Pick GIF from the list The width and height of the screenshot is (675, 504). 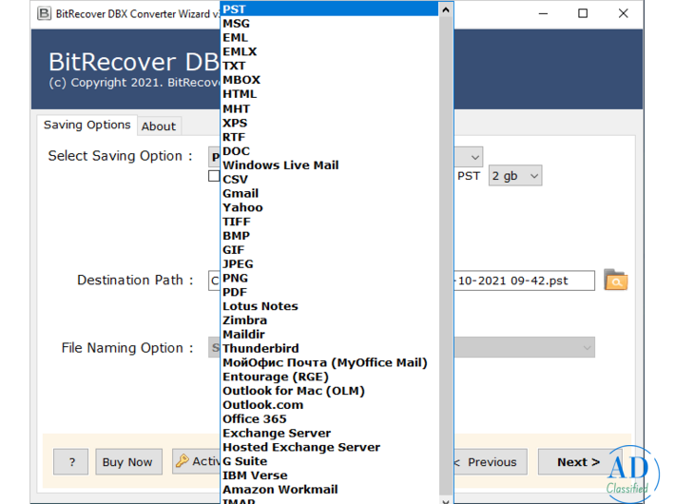point(330,250)
